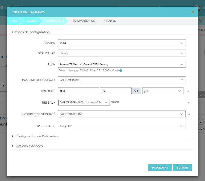
Task: Choose volume type from gp2 dropdown
Action: point(163,91)
